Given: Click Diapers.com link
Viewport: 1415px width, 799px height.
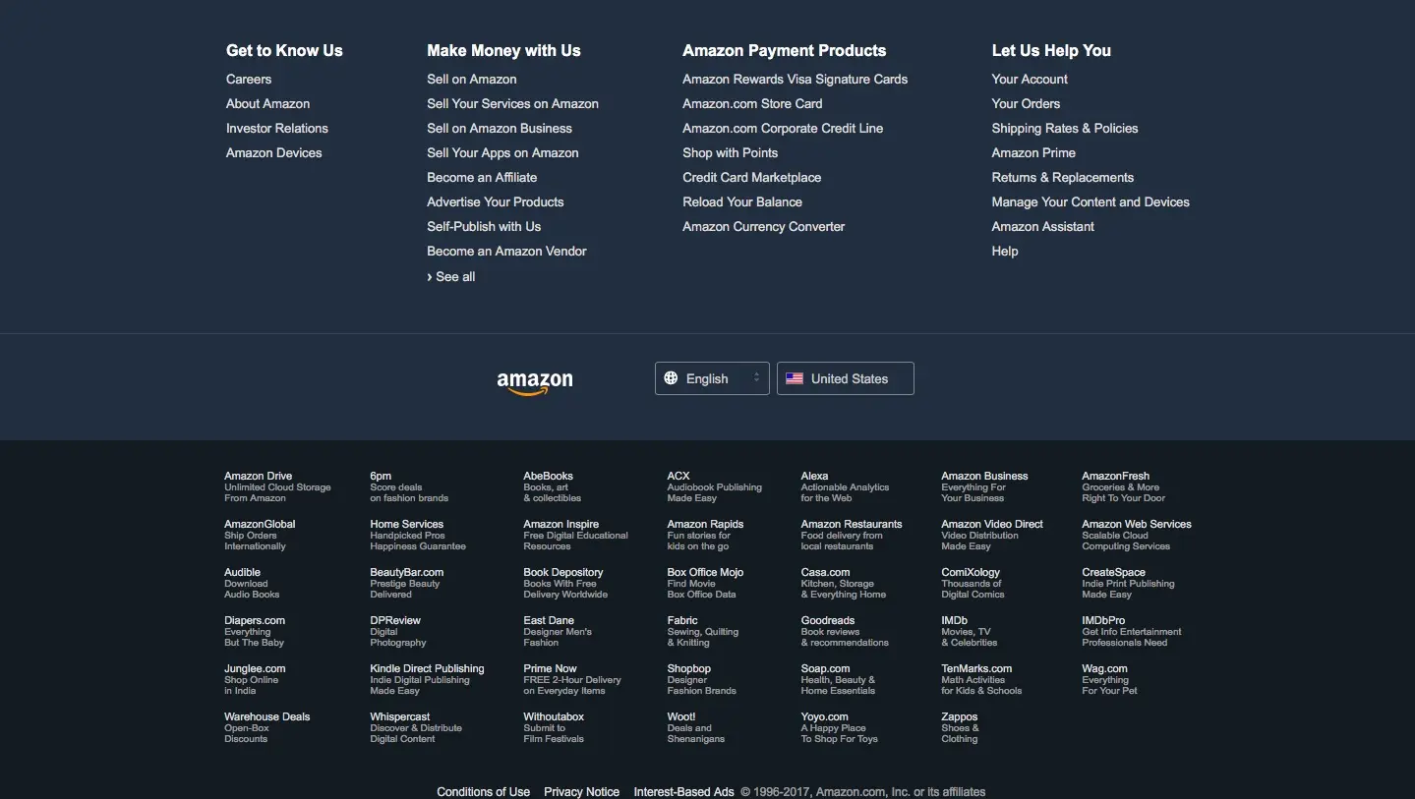Looking at the screenshot, I should click(x=255, y=631).
